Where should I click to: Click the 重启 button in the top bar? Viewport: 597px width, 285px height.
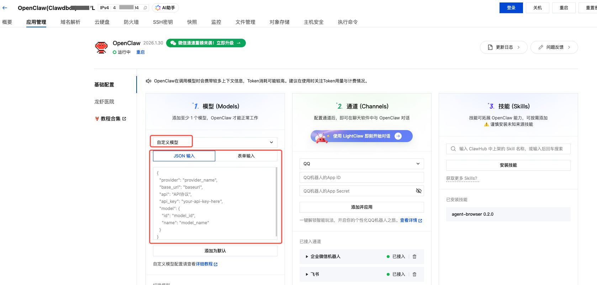coord(564,8)
